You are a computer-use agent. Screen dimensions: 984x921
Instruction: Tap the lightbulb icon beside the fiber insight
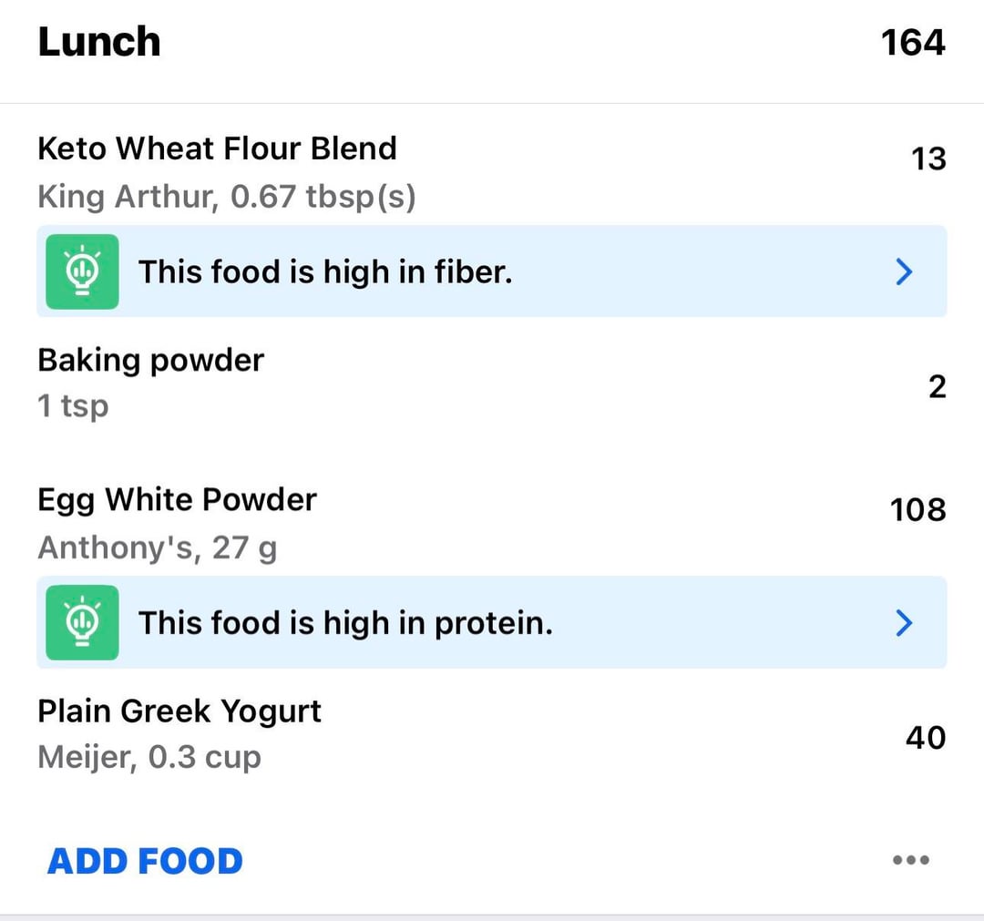coord(82,271)
